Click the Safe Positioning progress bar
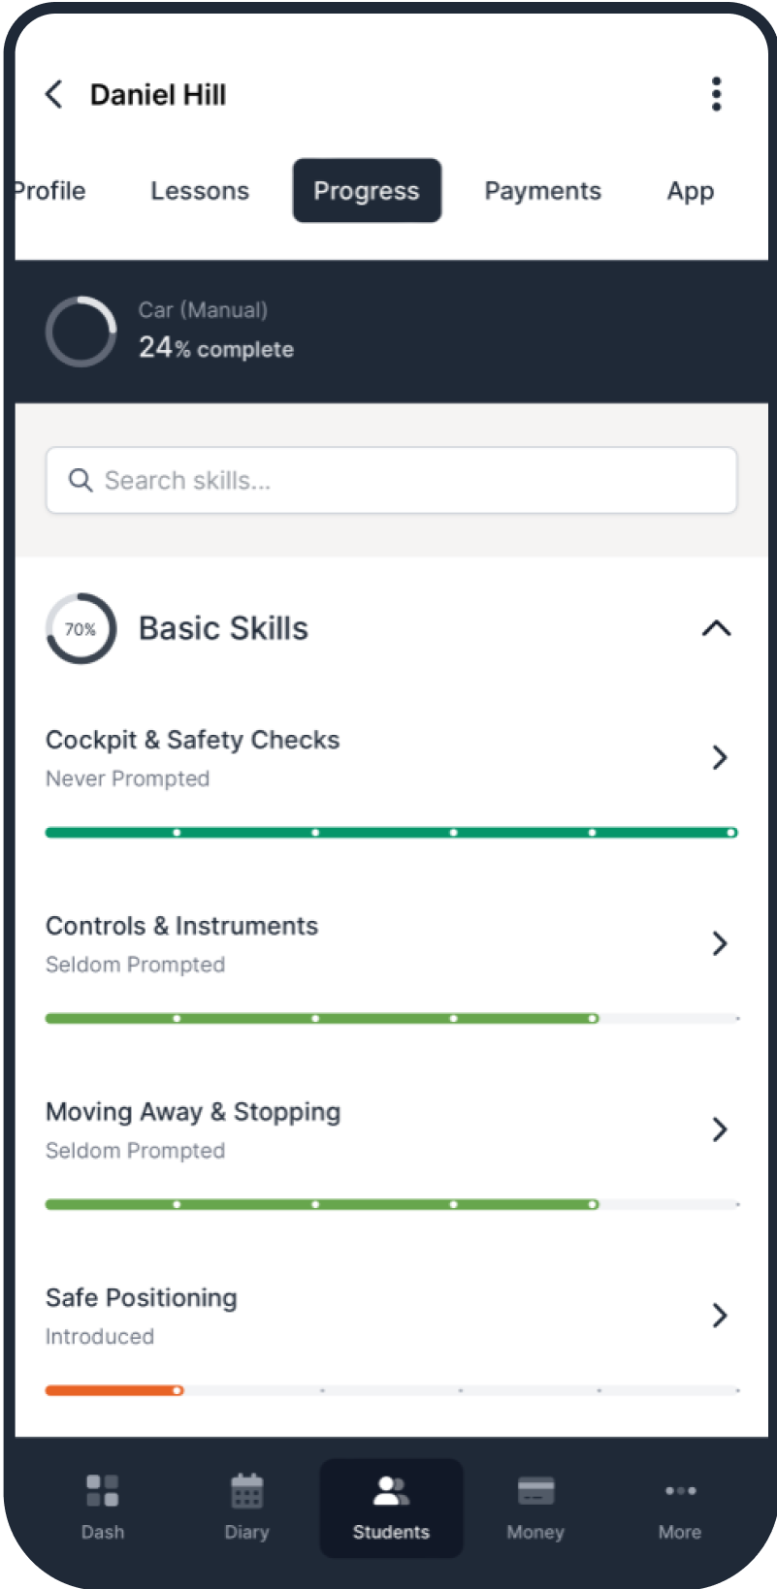This screenshot has height=1589, width=777. click(391, 1390)
